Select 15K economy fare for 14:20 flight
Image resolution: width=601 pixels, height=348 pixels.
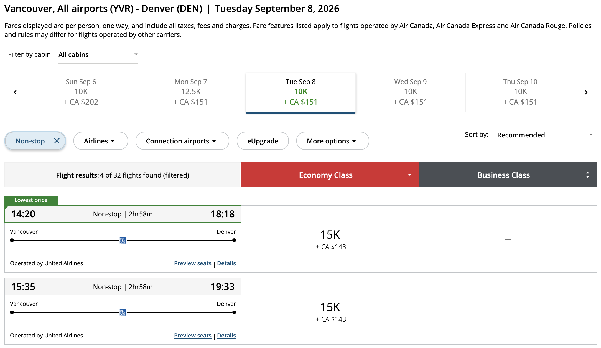click(330, 239)
